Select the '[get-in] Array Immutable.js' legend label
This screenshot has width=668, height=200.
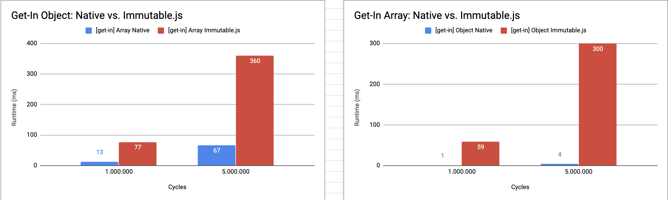(204, 30)
